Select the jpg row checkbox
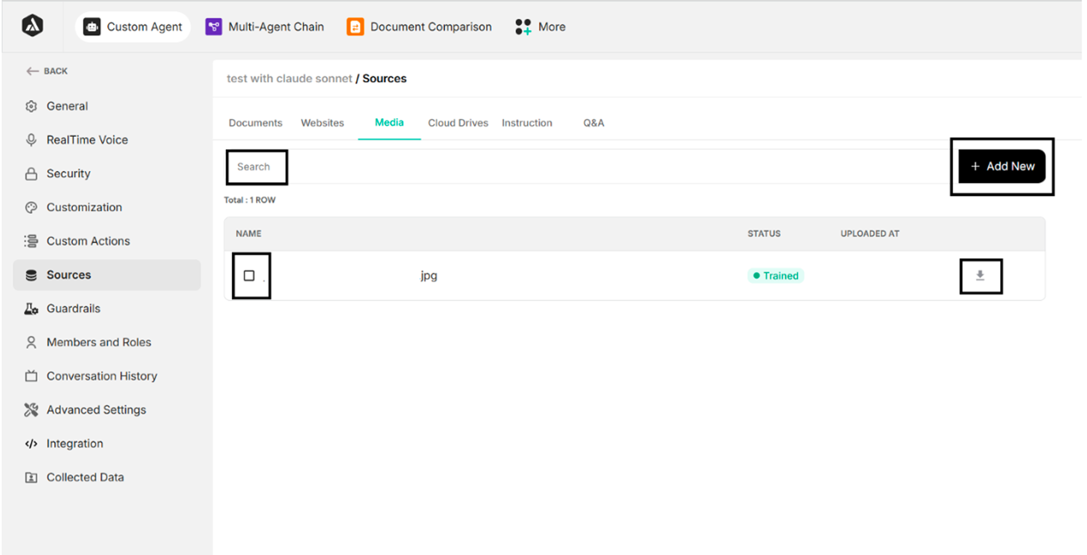1087x555 pixels. pyautogui.click(x=249, y=276)
